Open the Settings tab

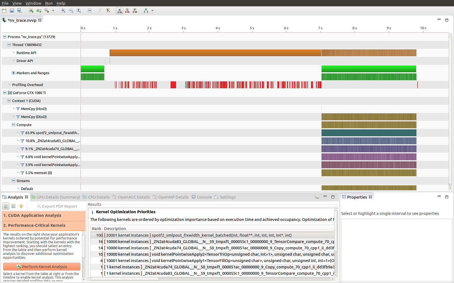225,197
